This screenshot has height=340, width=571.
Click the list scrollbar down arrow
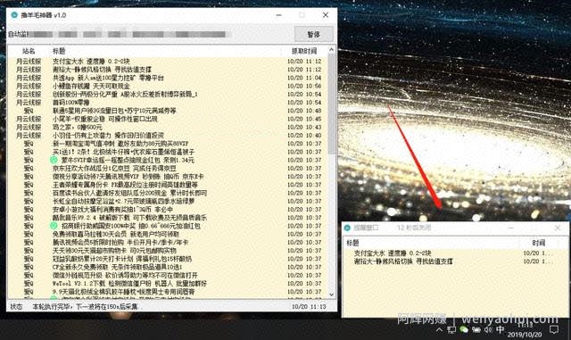point(331,294)
